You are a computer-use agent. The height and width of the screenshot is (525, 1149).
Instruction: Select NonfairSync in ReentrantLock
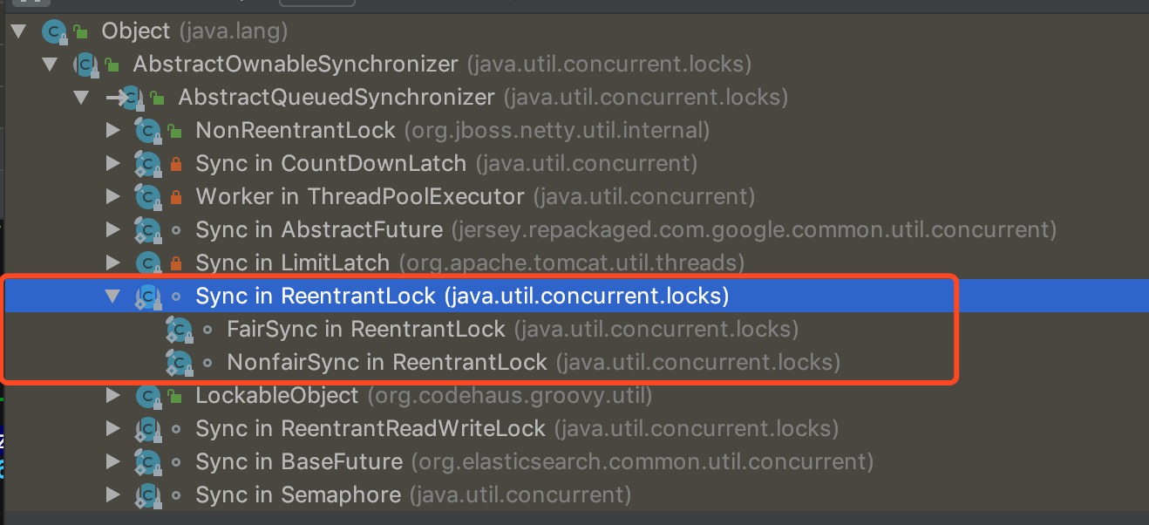click(x=534, y=362)
